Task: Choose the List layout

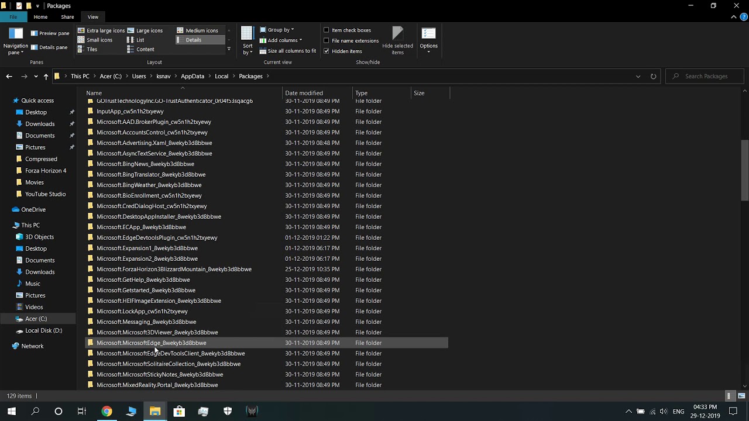Action: click(x=136, y=40)
